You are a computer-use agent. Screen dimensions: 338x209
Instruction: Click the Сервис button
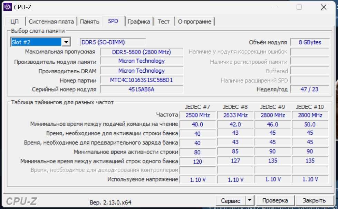pyautogui.click(x=231, y=201)
